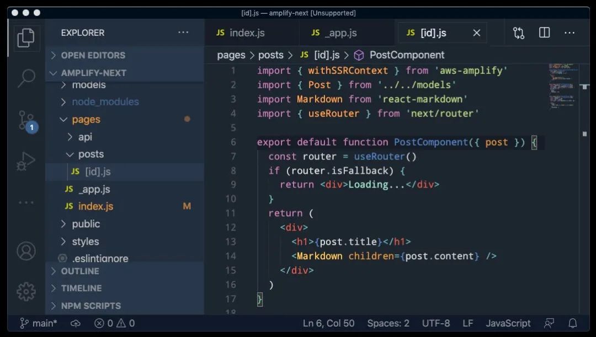Click line number 6 in gutter

pos(233,142)
